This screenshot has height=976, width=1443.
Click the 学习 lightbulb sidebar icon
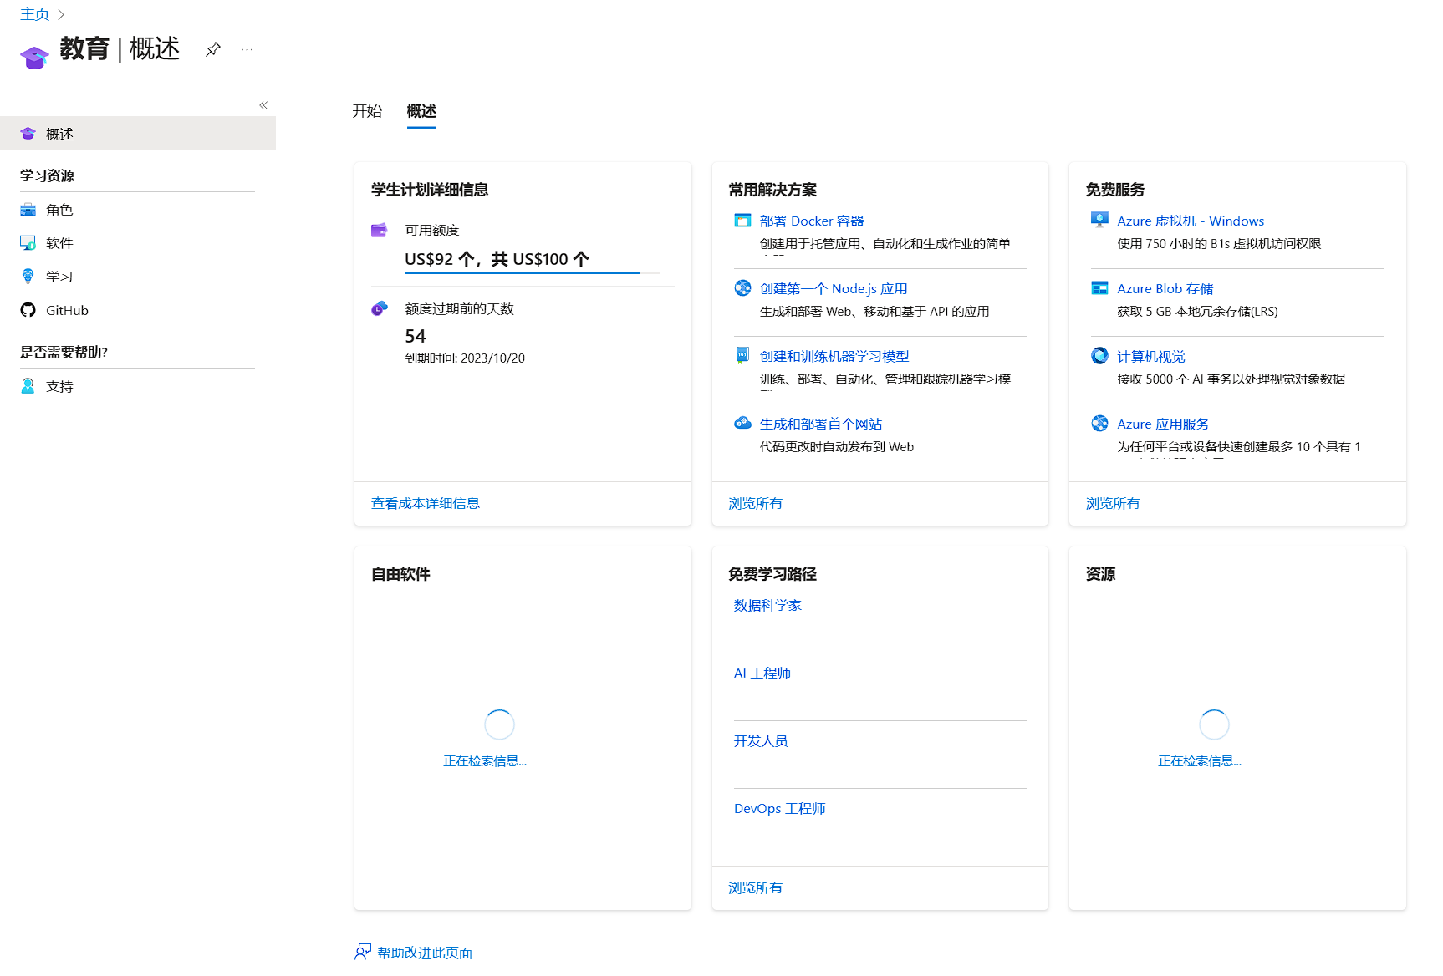pyautogui.click(x=28, y=277)
